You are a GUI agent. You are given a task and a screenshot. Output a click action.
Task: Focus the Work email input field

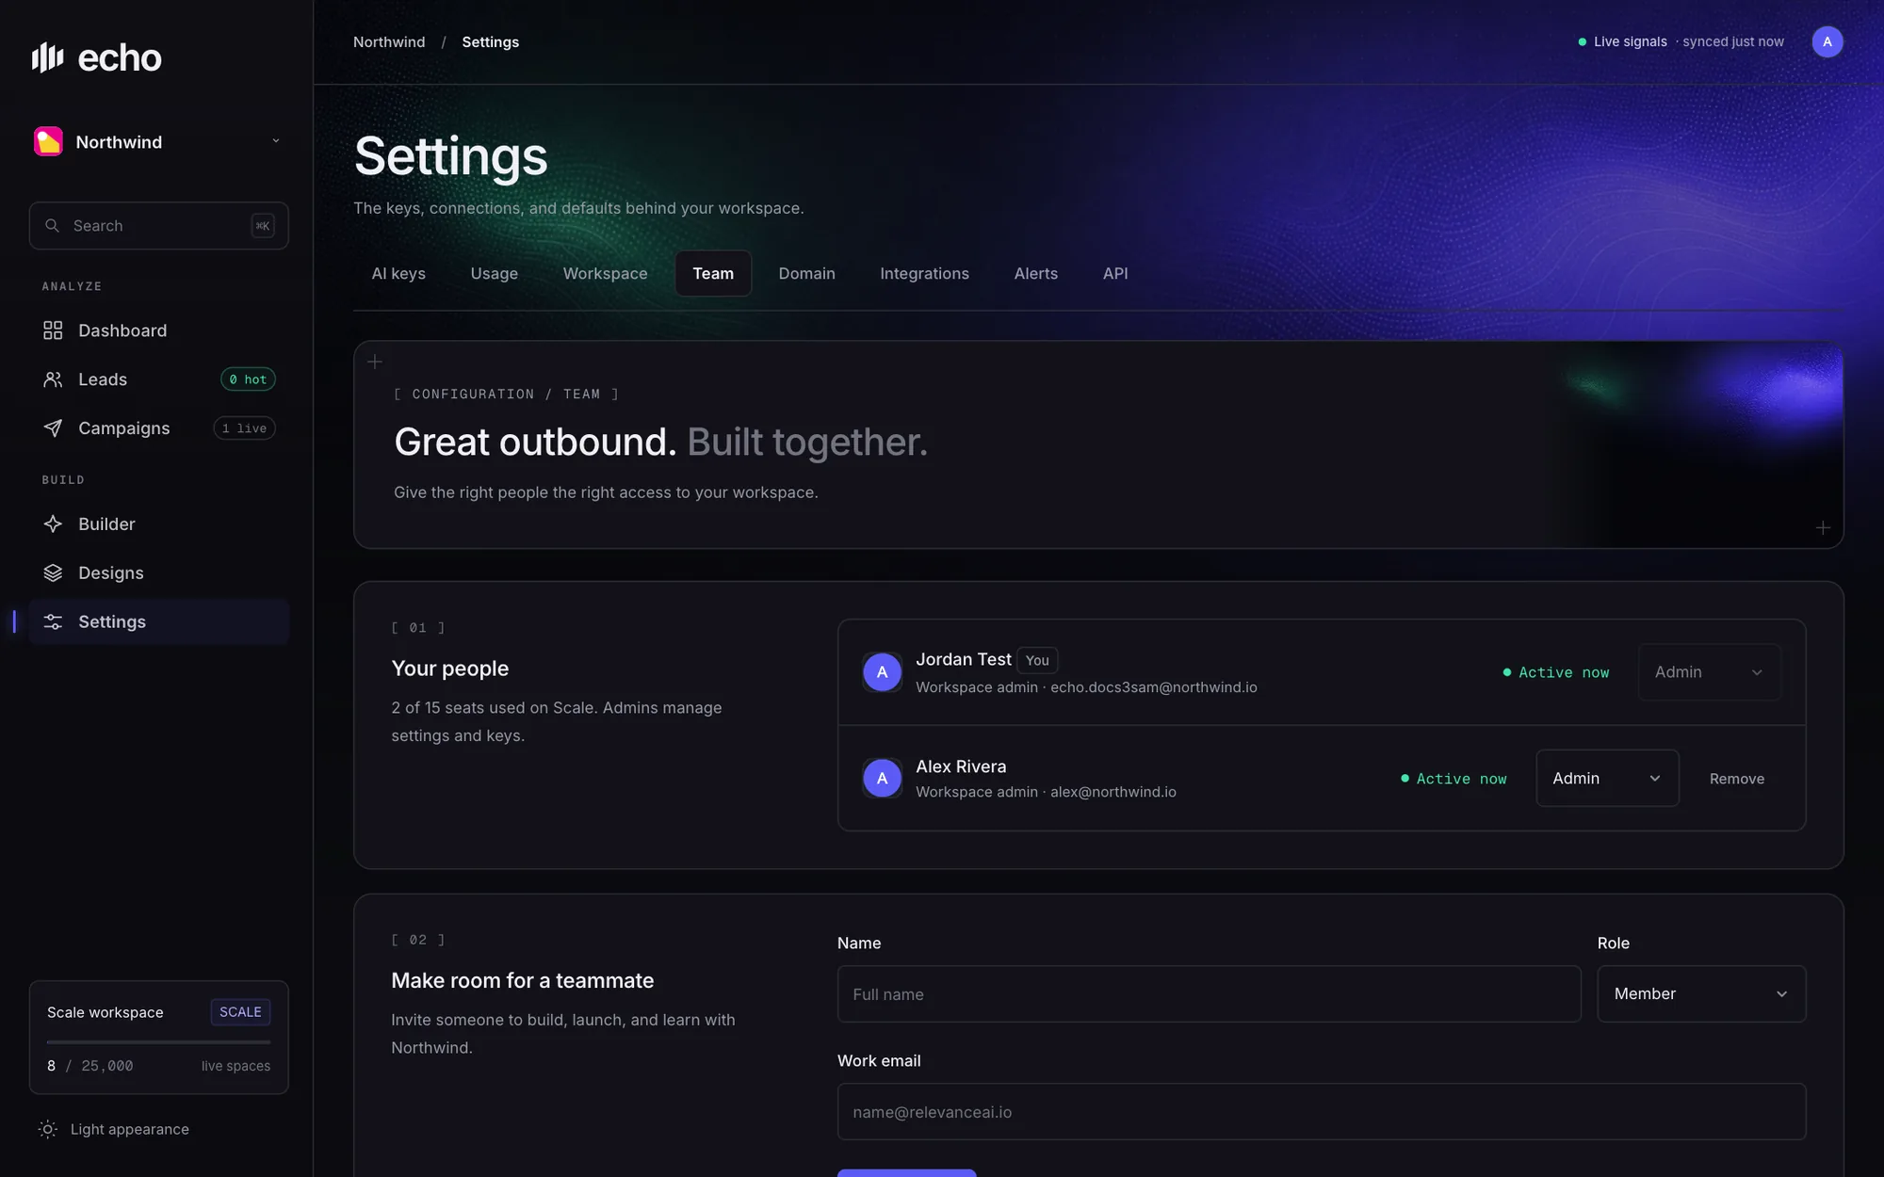[x=1321, y=1112]
